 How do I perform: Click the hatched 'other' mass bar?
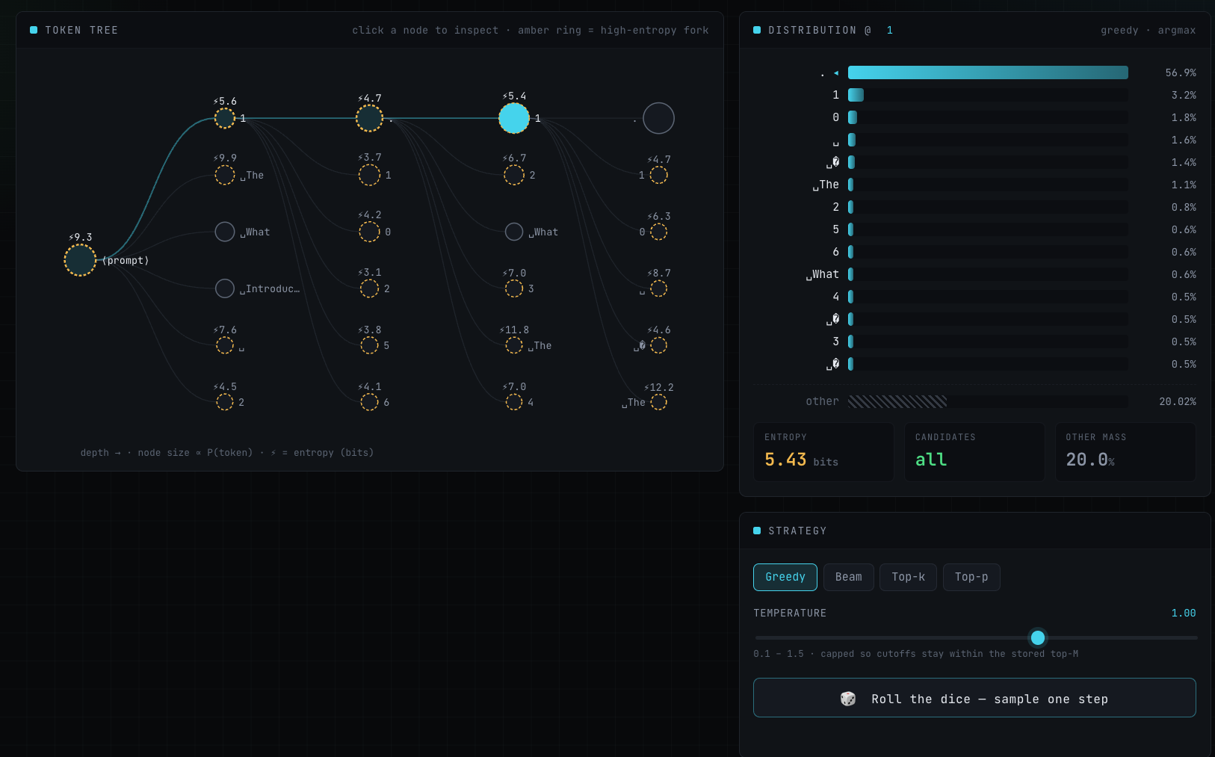coord(897,402)
